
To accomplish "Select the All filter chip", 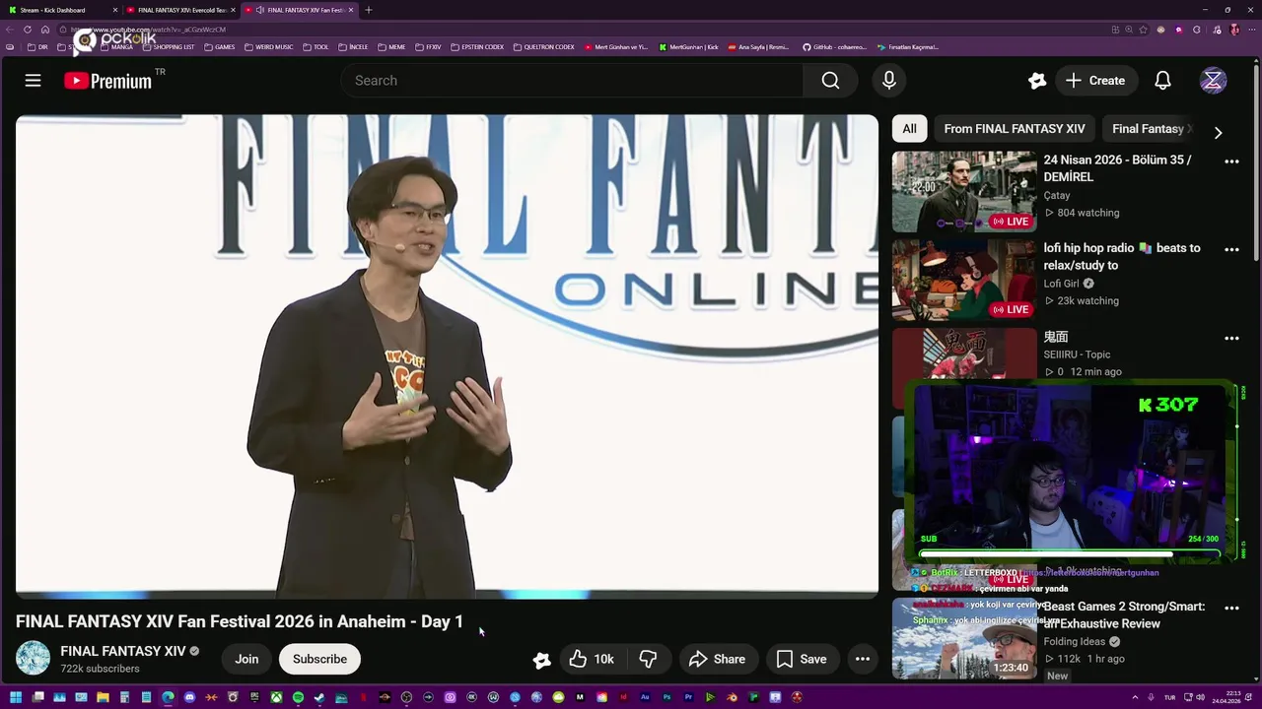I will (x=909, y=129).
